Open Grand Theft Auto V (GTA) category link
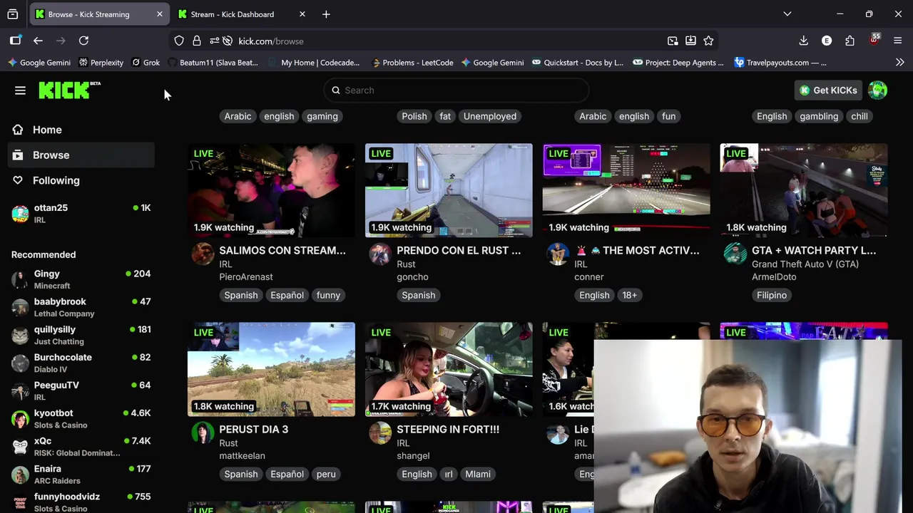The image size is (913, 513). (805, 264)
